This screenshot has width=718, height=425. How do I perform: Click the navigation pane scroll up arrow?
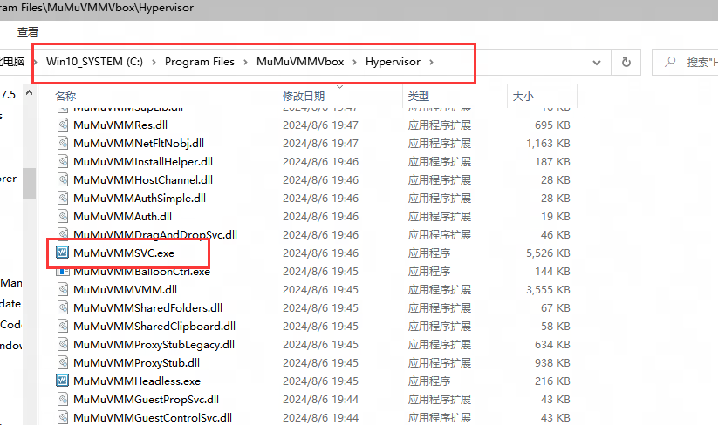(30, 93)
